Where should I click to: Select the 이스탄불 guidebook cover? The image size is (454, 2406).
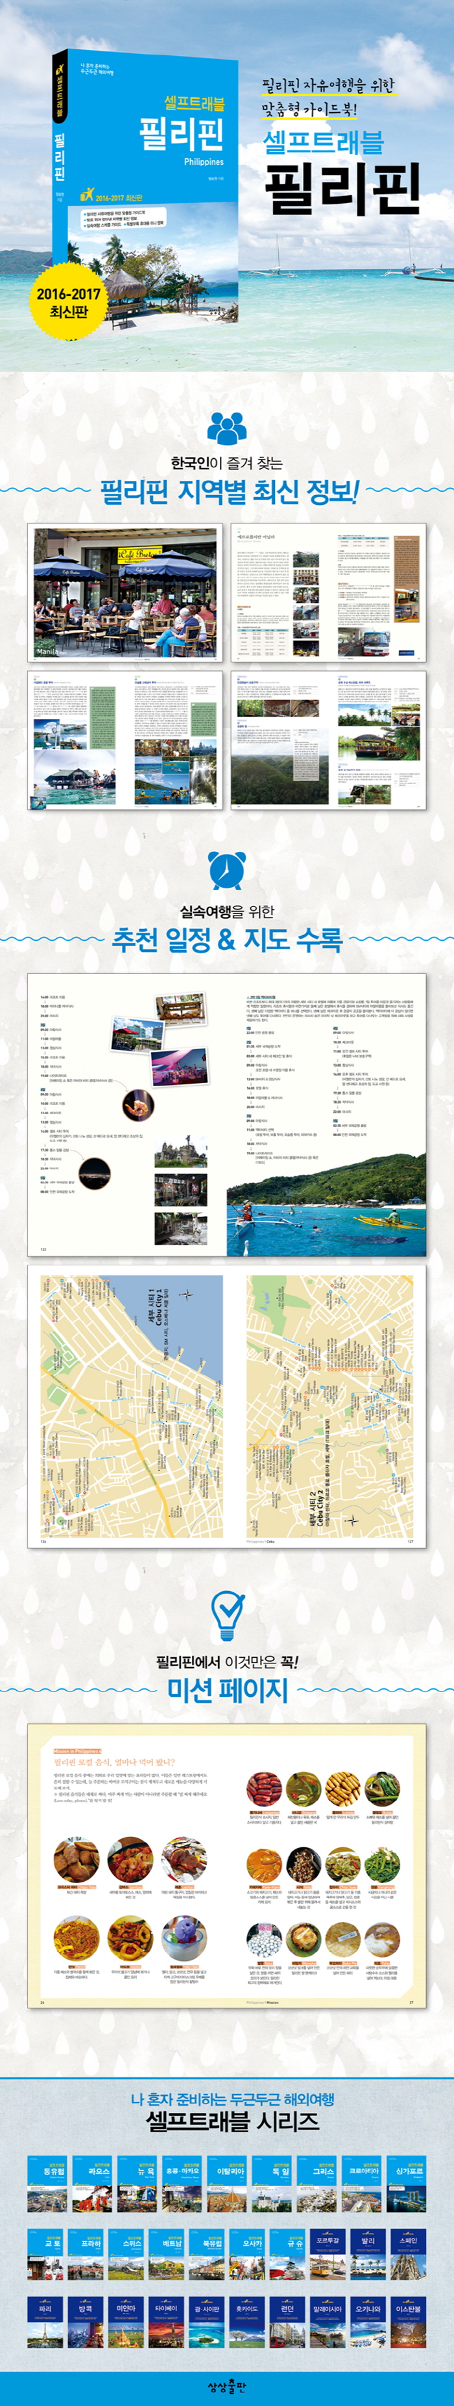tap(408, 2323)
